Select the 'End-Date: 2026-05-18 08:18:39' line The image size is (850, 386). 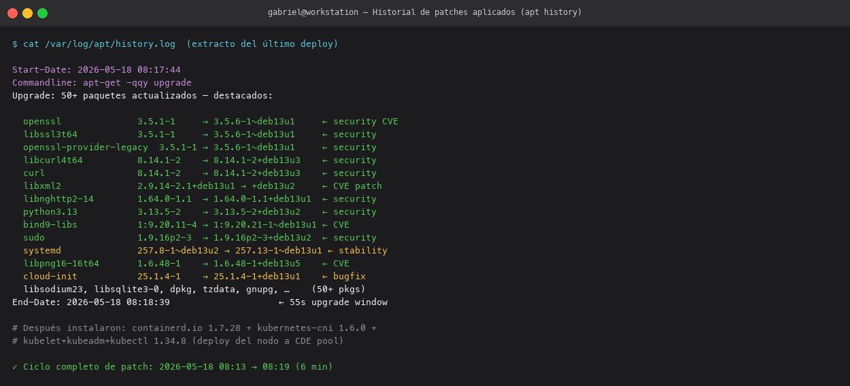click(x=91, y=302)
